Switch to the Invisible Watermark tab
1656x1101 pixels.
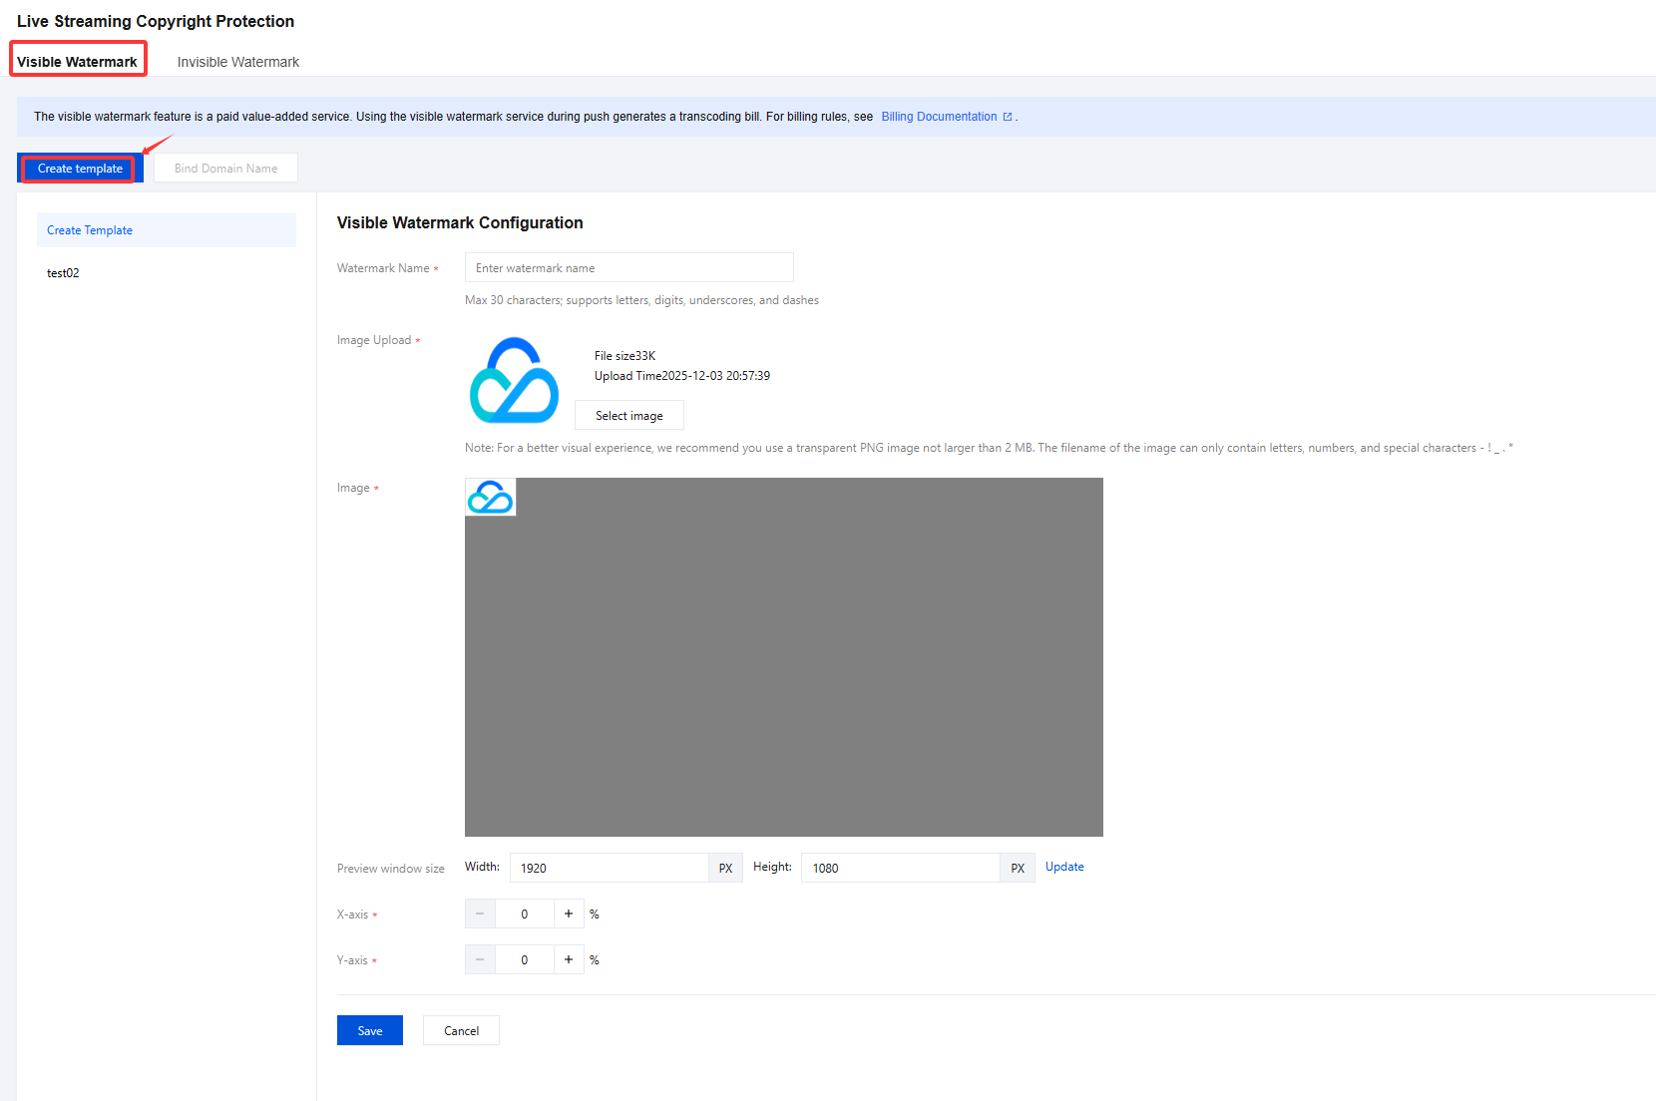click(237, 62)
